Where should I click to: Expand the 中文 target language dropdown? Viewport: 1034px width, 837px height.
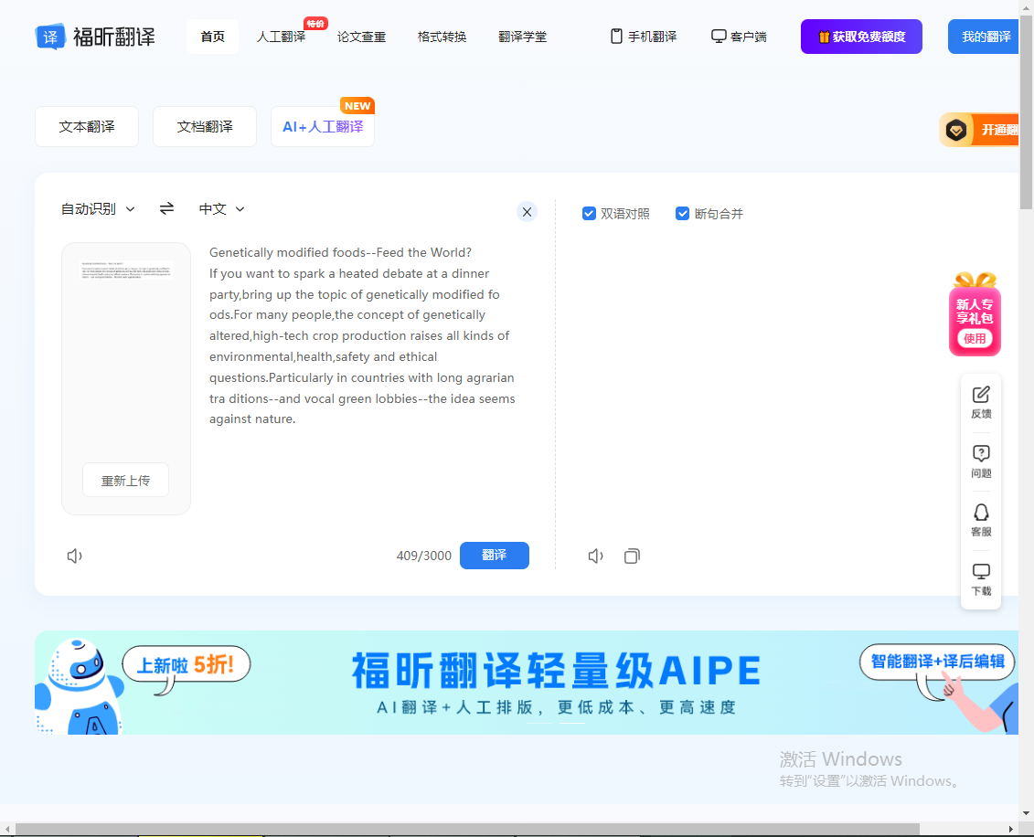pyautogui.click(x=222, y=209)
